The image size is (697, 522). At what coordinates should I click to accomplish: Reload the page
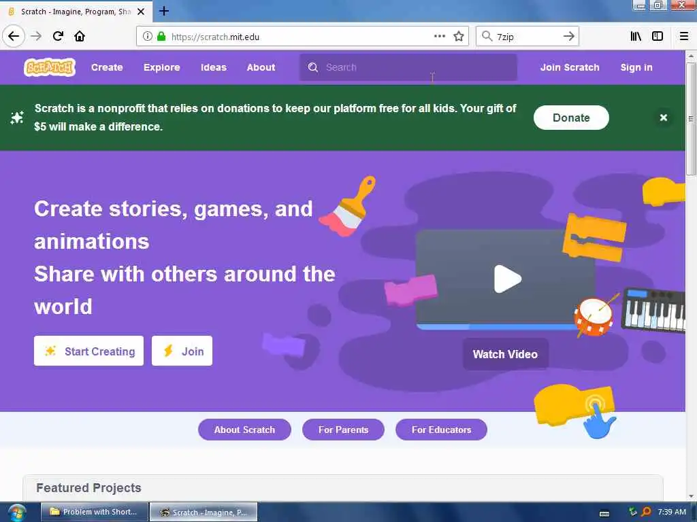coord(58,36)
